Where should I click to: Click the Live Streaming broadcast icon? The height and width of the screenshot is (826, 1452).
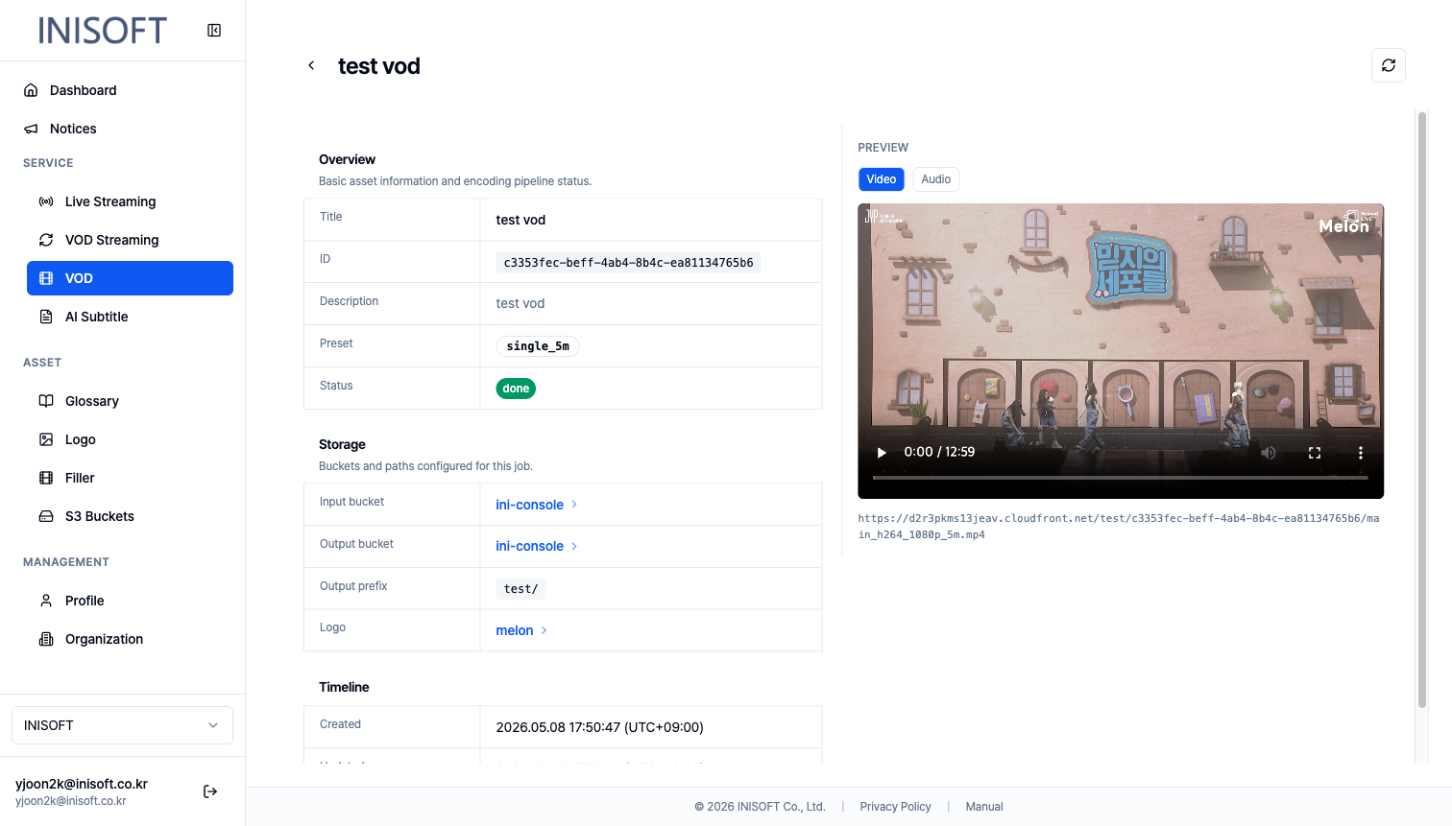click(46, 201)
